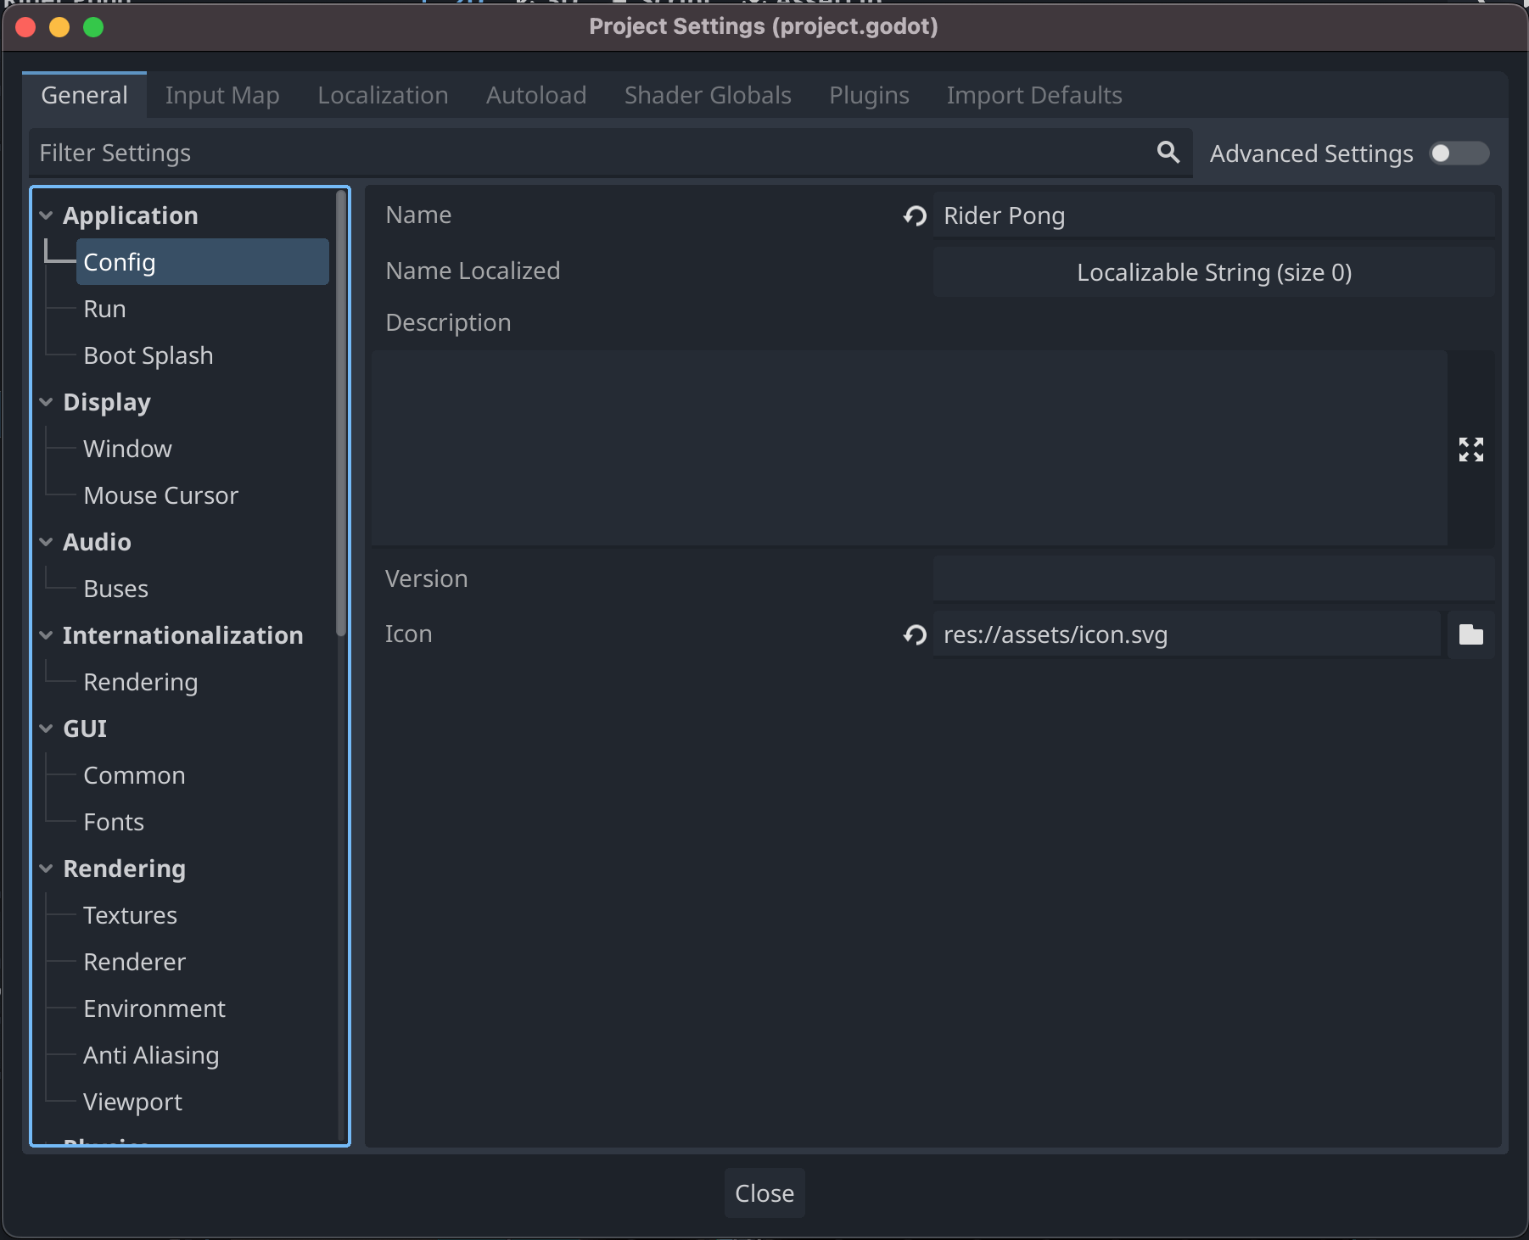1529x1240 pixels.
Task: Collapse the Application section
Action: point(47,216)
